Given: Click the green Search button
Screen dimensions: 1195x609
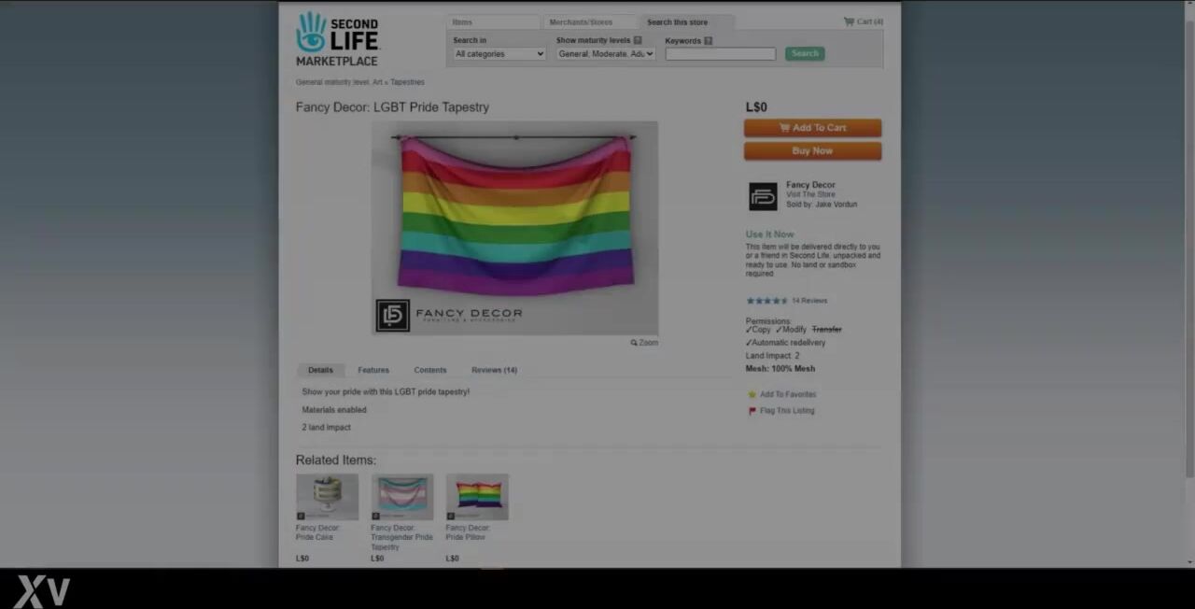Looking at the screenshot, I should click(x=805, y=54).
